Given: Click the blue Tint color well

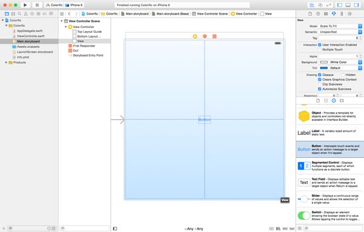Looking at the screenshot, I should [323, 68].
